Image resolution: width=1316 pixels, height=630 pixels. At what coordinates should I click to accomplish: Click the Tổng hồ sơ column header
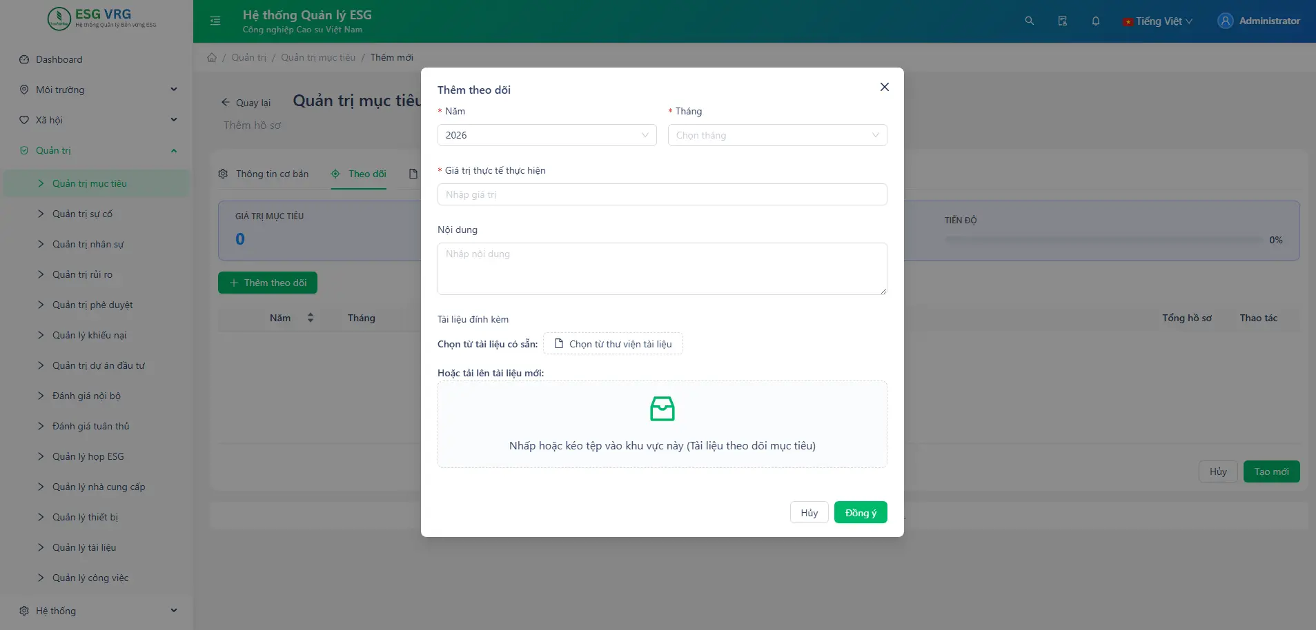tap(1186, 318)
